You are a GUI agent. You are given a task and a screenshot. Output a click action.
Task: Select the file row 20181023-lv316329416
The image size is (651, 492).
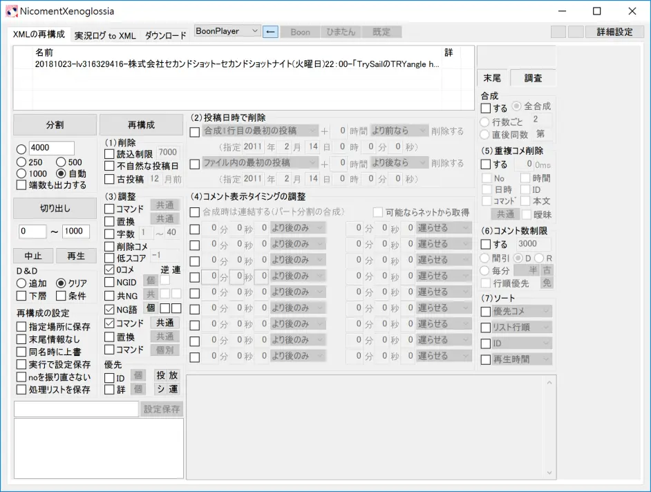click(238, 64)
